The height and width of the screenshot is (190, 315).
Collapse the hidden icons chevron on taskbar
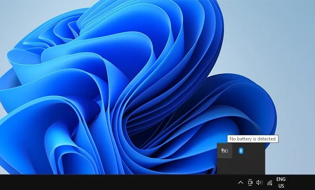click(241, 182)
